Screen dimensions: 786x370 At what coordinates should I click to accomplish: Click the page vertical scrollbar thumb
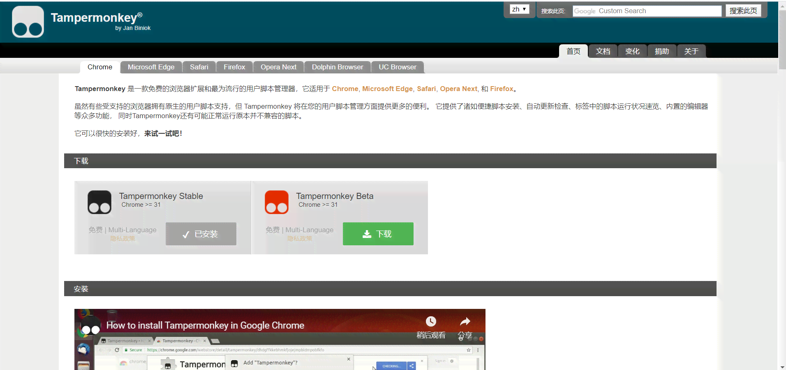click(x=782, y=39)
